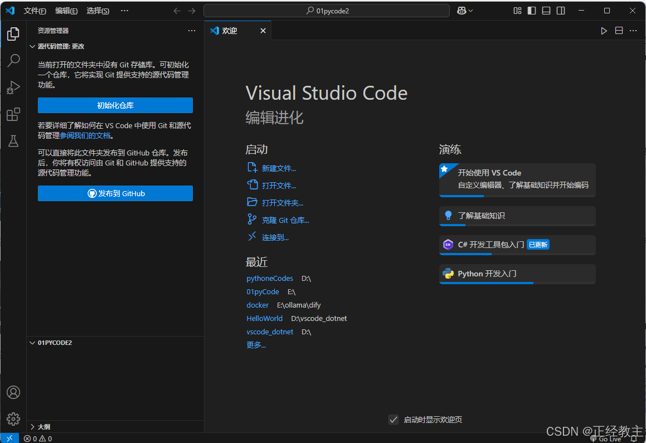Image resolution: width=646 pixels, height=443 pixels.
Task: Open the Copilot chat icon
Action: point(462,11)
